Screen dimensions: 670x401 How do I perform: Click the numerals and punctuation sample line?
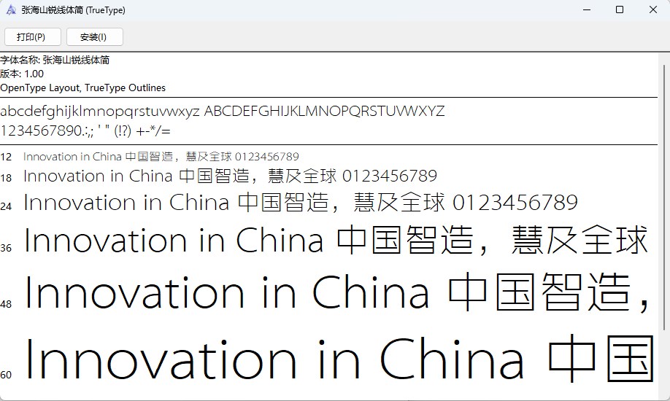click(x=85, y=131)
